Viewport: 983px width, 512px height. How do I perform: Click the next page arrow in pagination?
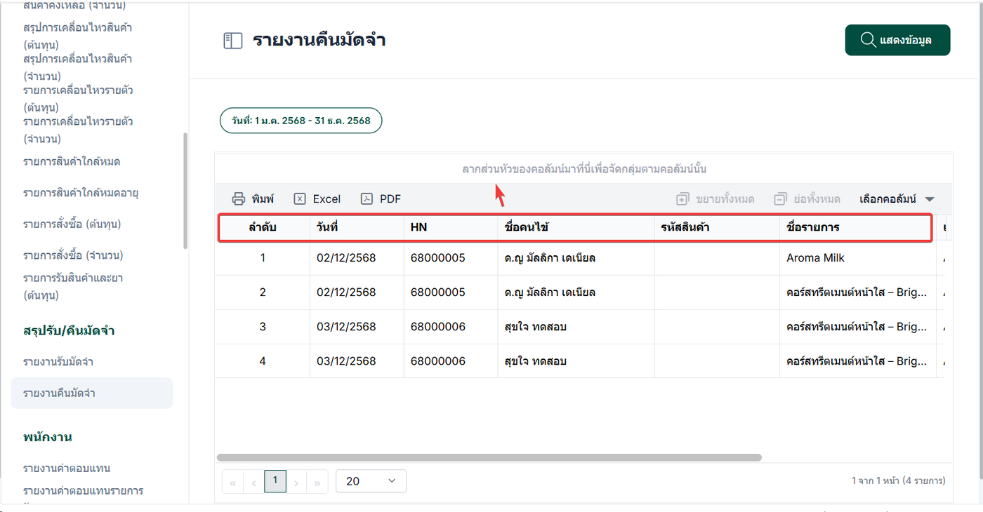point(296,482)
